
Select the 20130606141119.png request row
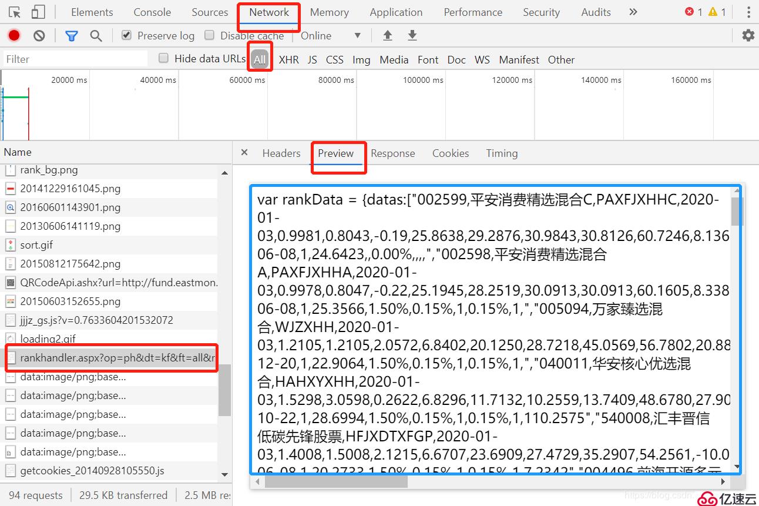[109, 226]
